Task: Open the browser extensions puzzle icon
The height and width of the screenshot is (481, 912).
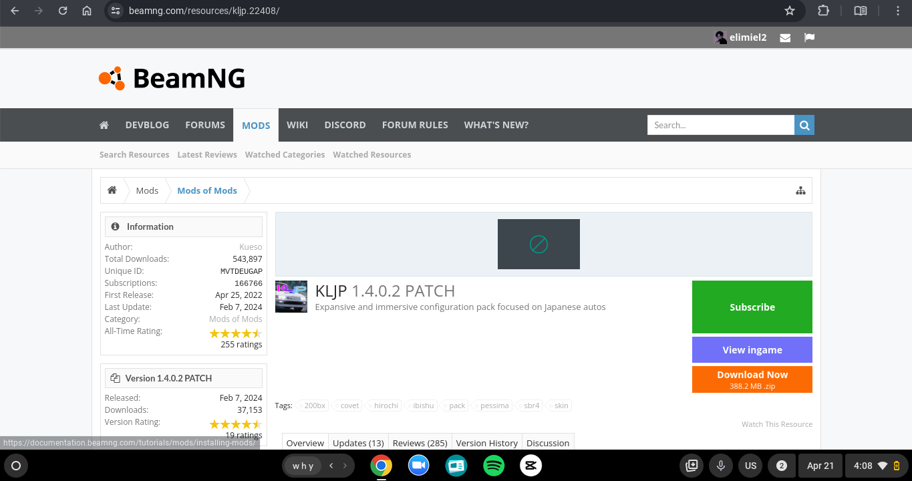Action: point(824,11)
